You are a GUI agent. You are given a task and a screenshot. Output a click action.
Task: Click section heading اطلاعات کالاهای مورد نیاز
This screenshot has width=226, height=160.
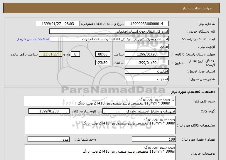[193, 92]
